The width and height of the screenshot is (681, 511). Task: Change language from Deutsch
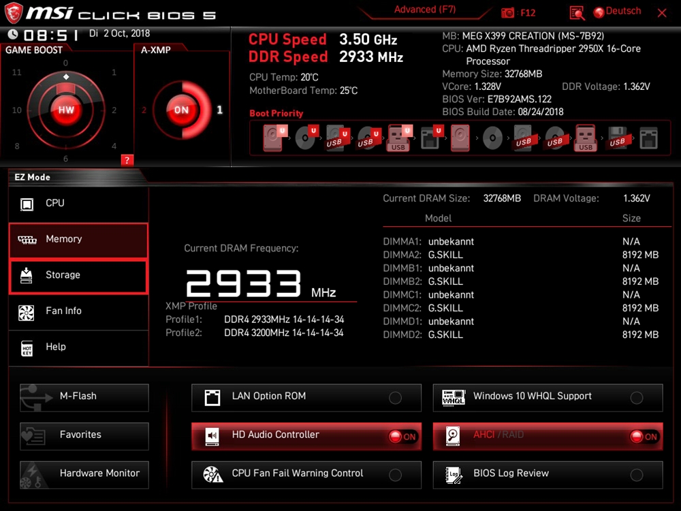pyautogui.click(x=617, y=12)
